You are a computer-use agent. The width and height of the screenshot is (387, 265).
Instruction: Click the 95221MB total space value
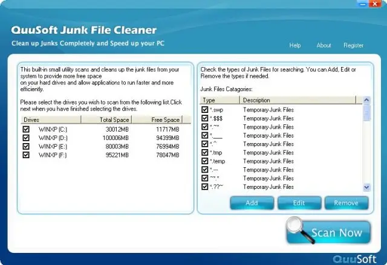(x=117, y=155)
